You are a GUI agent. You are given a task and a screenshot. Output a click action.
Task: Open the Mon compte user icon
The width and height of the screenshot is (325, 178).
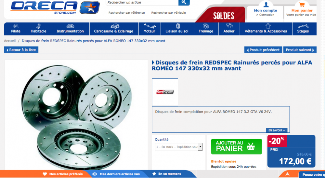(266, 4)
